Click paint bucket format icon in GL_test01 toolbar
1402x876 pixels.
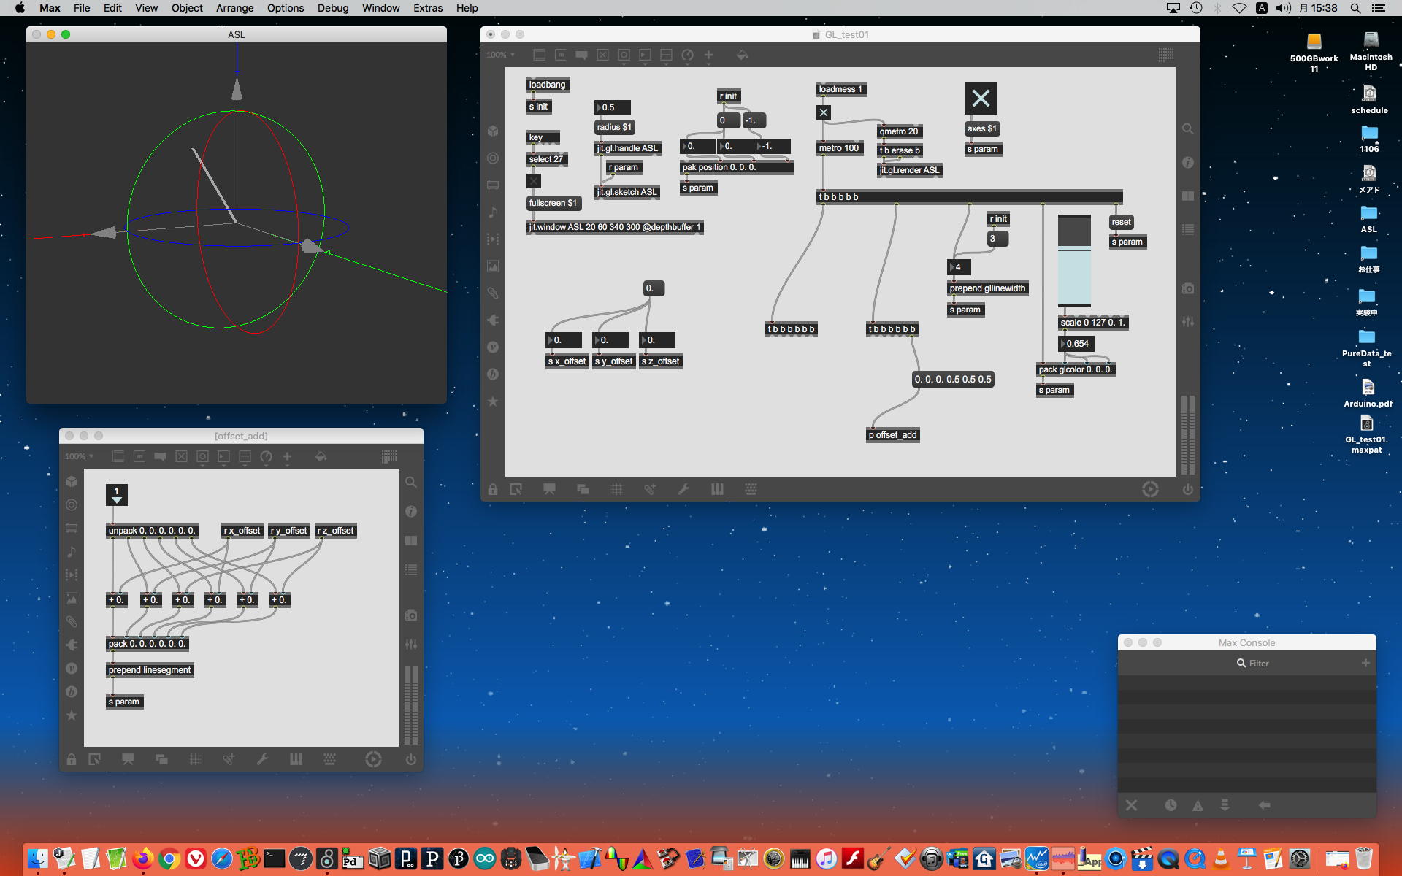[x=742, y=55]
